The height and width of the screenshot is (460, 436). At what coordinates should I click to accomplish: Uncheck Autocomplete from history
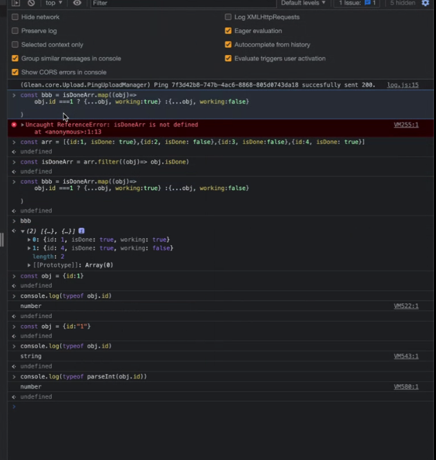point(228,45)
